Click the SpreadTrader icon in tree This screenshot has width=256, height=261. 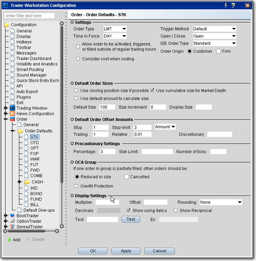12,227
